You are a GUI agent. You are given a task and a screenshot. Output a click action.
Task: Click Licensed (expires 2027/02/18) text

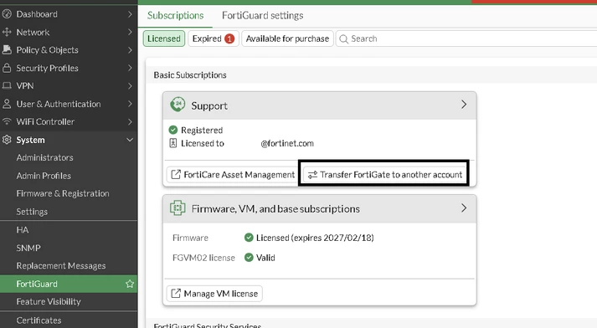[x=315, y=238]
